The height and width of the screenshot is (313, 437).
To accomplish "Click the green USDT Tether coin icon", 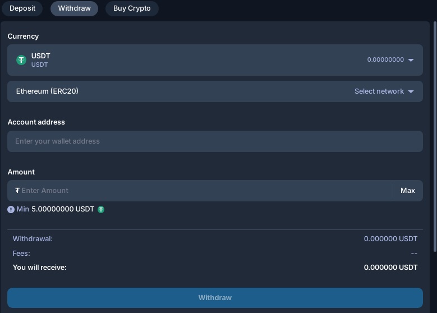I will point(21,60).
